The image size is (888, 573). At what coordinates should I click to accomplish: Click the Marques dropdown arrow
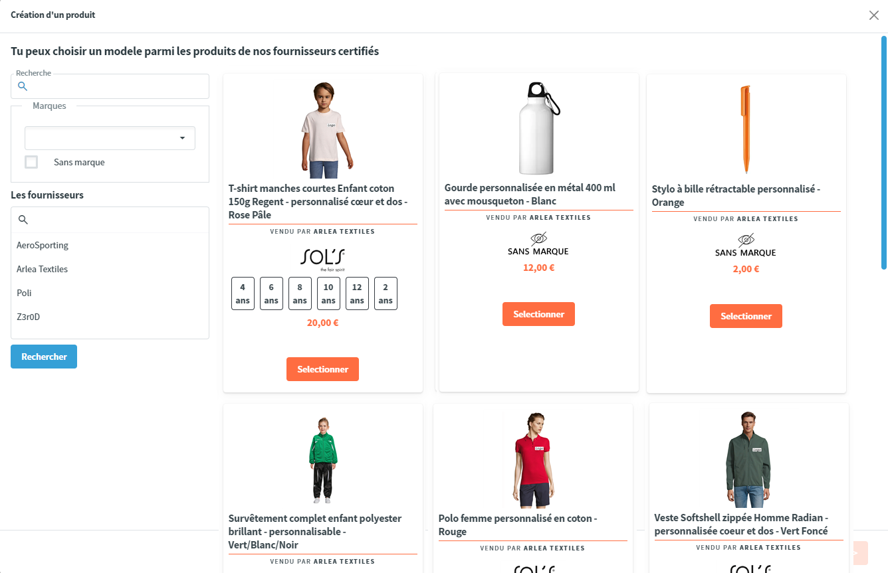coord(182,138)
